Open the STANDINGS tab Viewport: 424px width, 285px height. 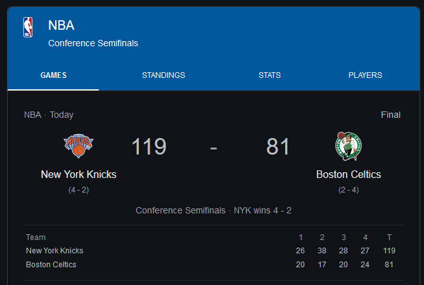(x=164, y=75)
